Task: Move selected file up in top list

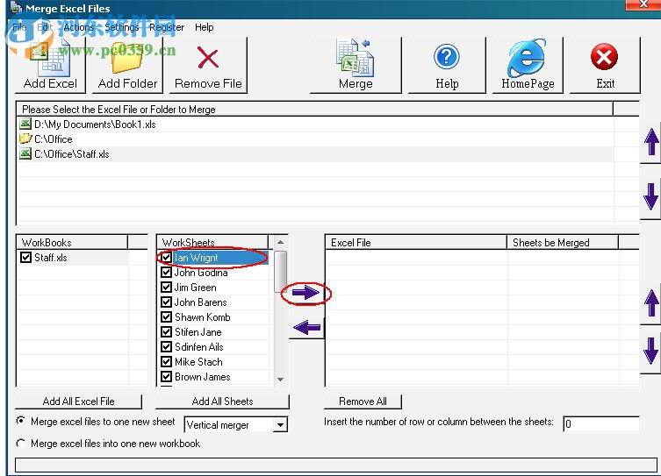Action: click(651, 141)
